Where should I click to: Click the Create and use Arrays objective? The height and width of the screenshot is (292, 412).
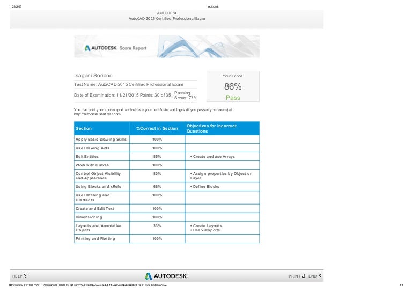(212, 156)
